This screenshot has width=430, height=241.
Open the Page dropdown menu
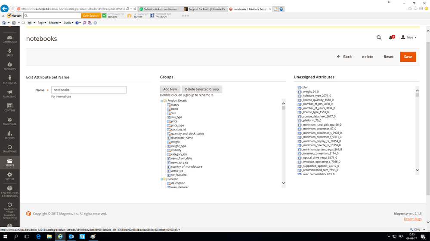[x=42, y=23]
